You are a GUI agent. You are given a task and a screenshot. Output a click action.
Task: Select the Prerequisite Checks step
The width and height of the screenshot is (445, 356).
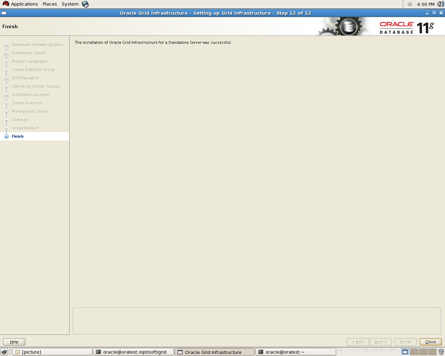point(30,111)
